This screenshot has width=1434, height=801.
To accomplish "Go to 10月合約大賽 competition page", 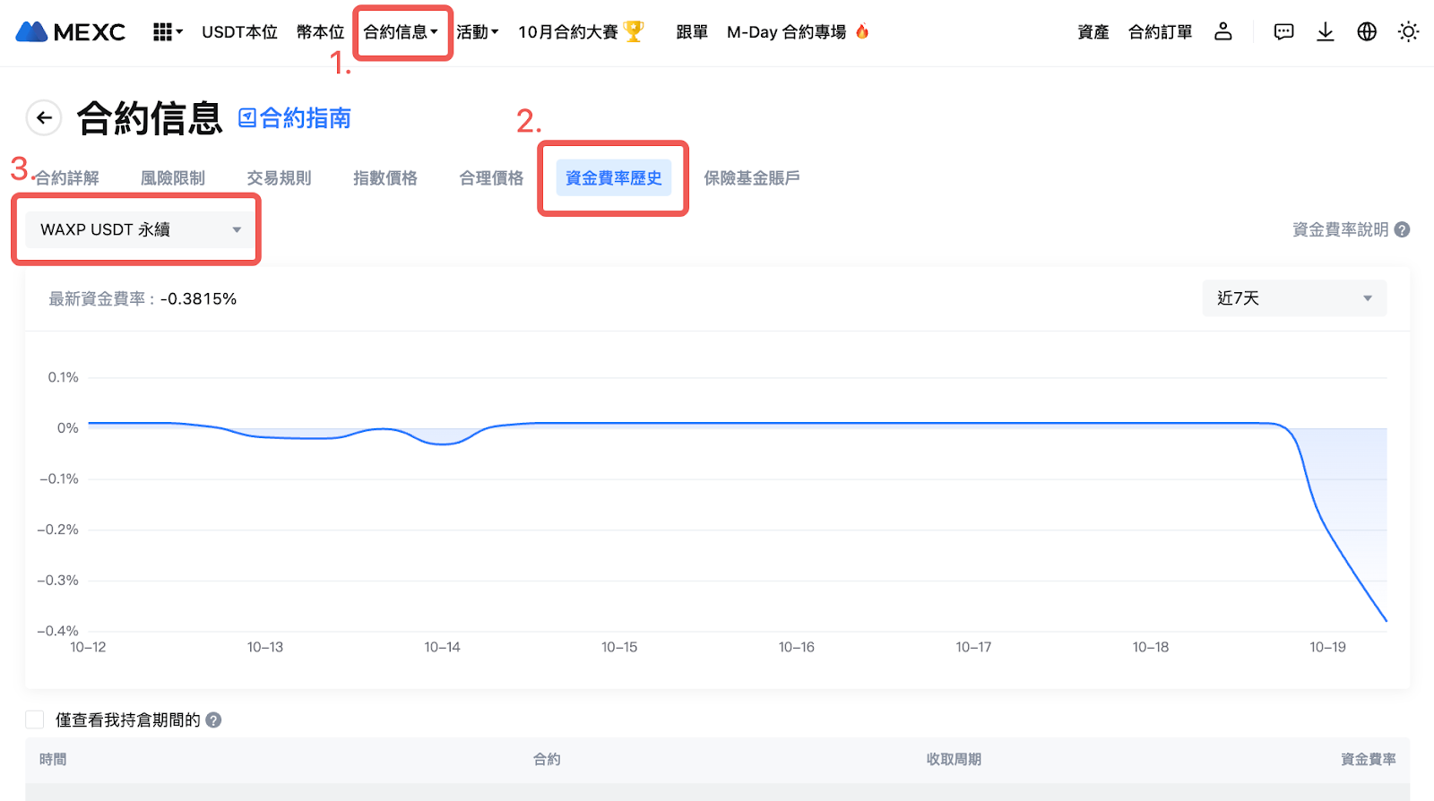I will click(x=580, y=32).
